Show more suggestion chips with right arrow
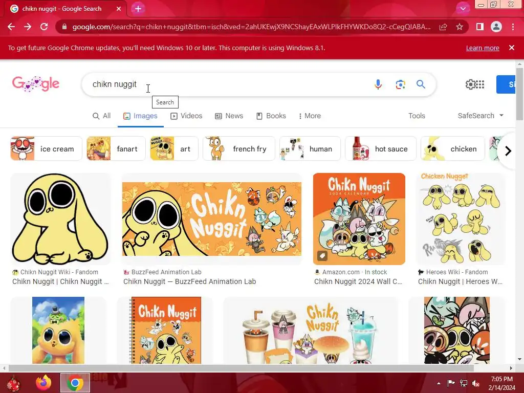Screen dimensions: 524x393 508,151
